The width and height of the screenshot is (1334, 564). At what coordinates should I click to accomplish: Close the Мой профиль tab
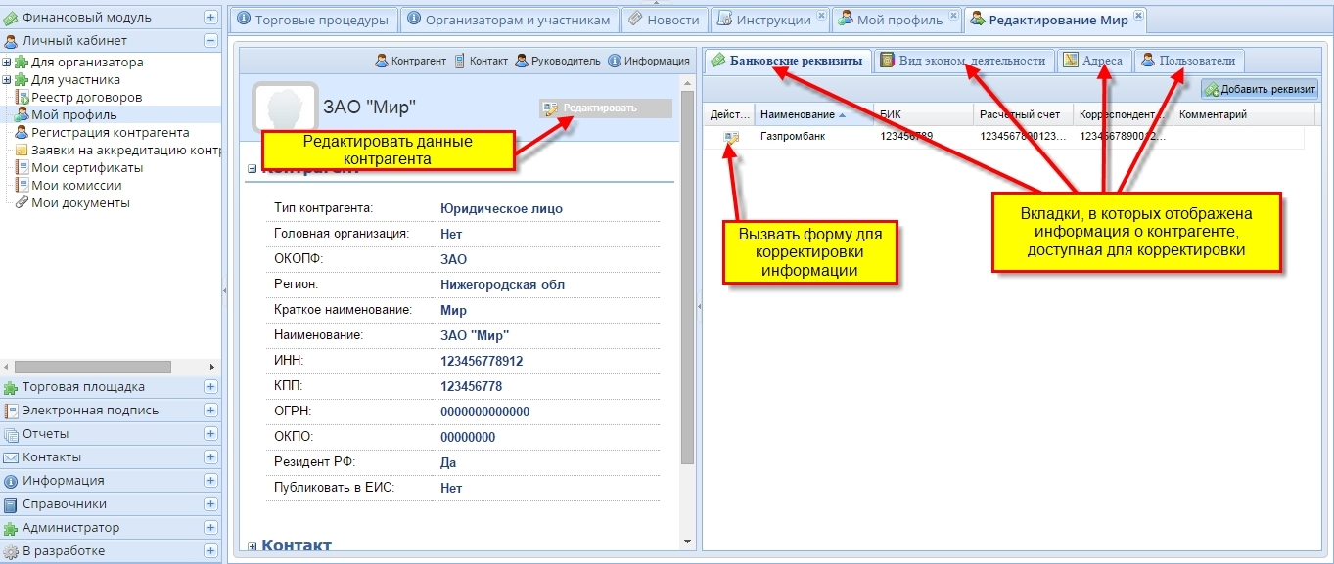pos(953,16)
